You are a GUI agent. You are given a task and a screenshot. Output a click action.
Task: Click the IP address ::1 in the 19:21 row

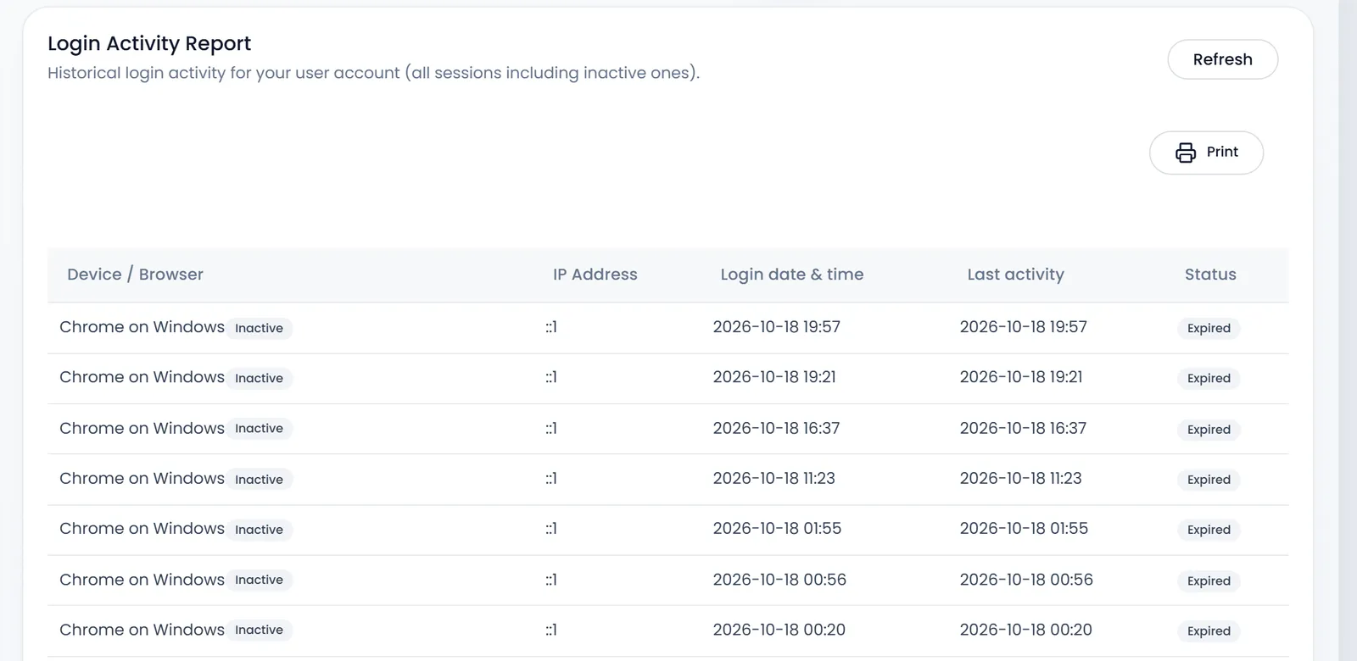point(551,377)
